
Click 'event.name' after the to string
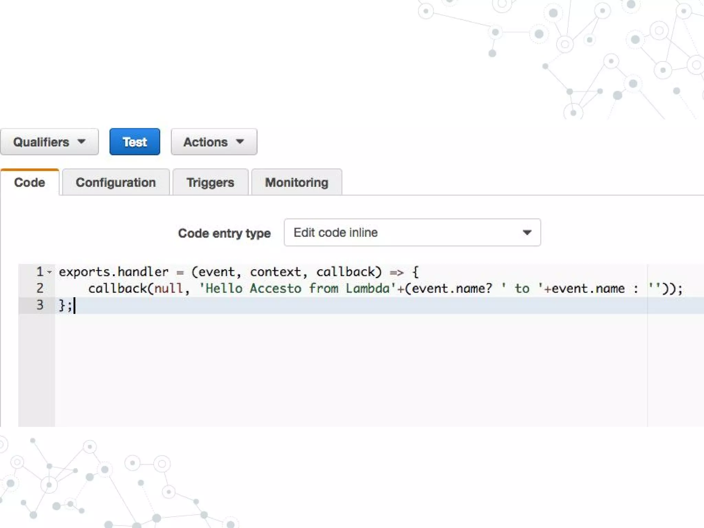(588, 288)
